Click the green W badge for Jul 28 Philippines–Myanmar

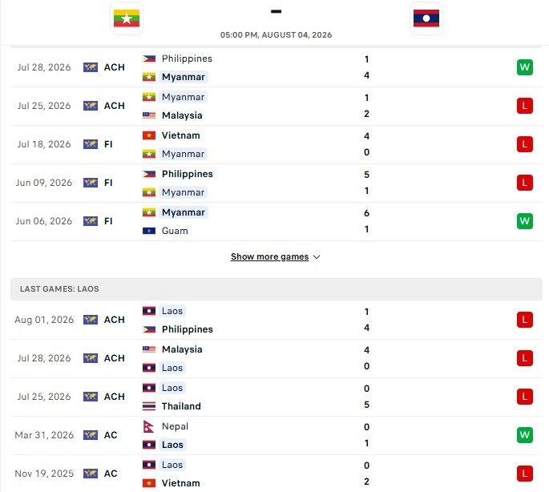524,67
